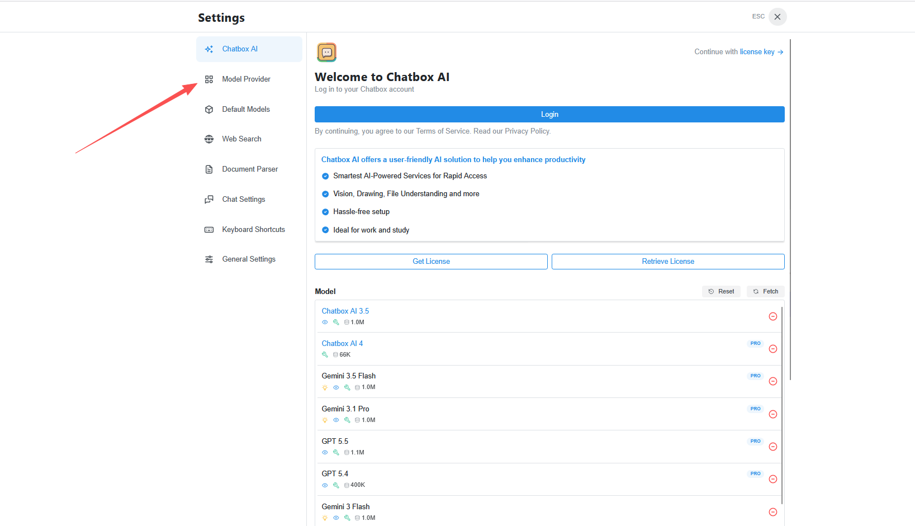Open Keyboard Shortcuts settings
The width and height of the screenshot is (915, 526).
coord(249,230)
